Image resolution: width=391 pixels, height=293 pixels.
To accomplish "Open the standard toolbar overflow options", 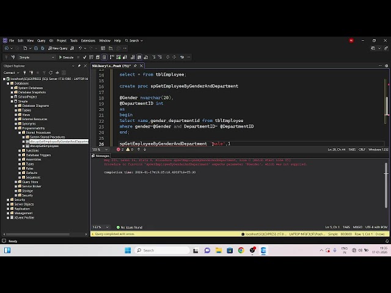I will (125, 48).
